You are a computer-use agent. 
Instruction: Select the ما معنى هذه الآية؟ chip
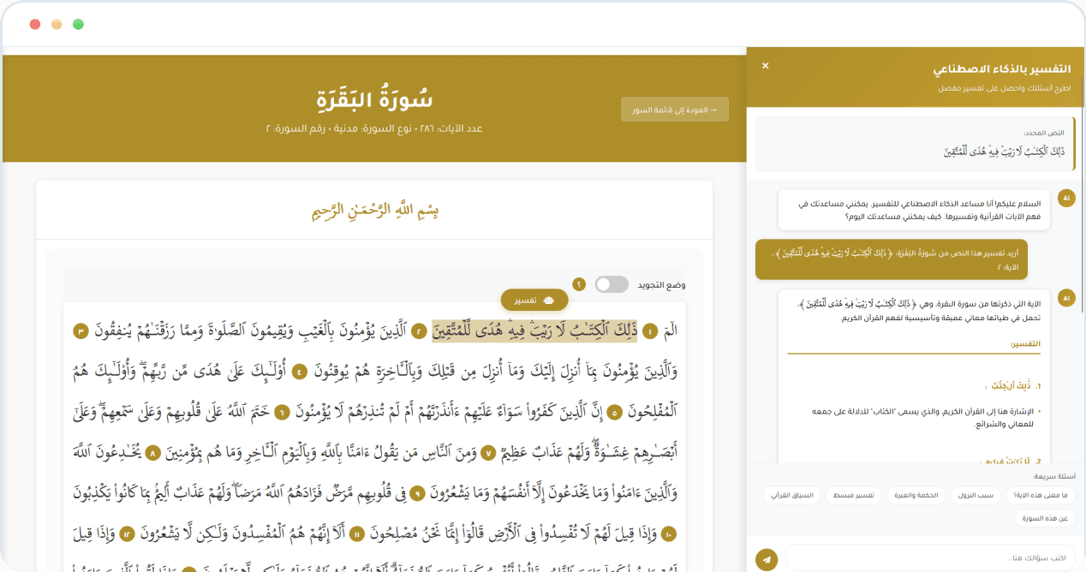point(1039,494)
